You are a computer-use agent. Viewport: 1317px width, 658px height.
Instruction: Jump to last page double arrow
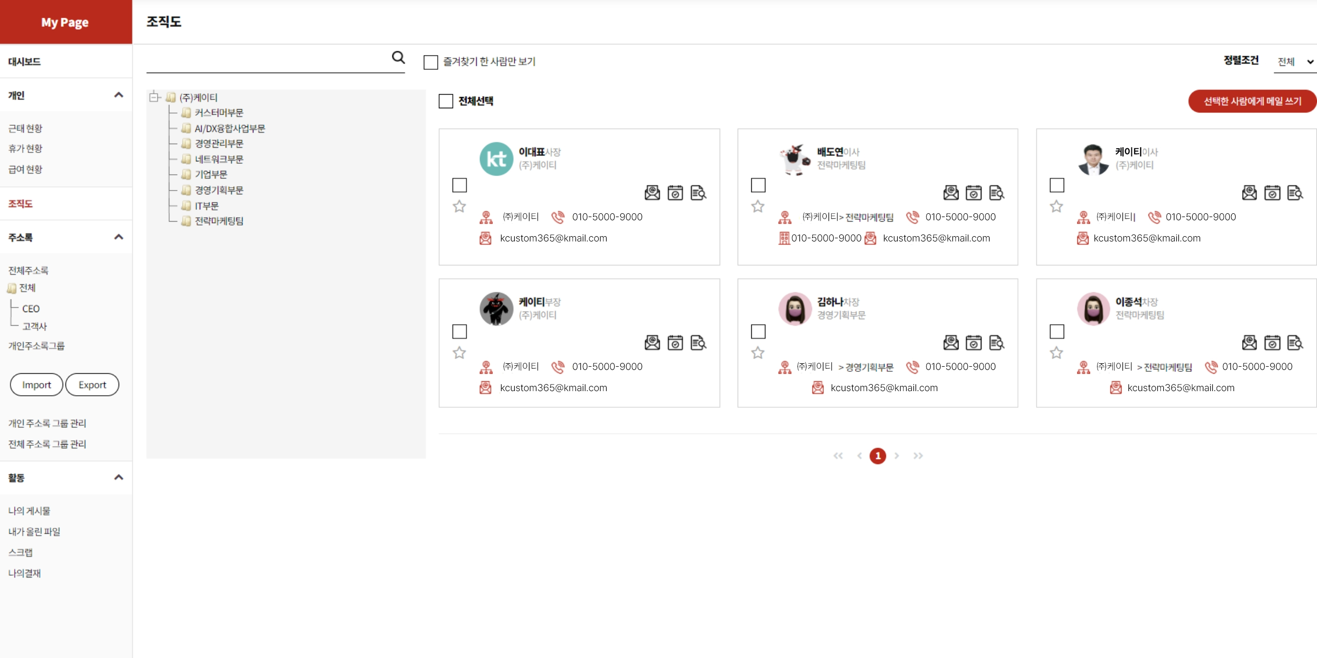918,456
